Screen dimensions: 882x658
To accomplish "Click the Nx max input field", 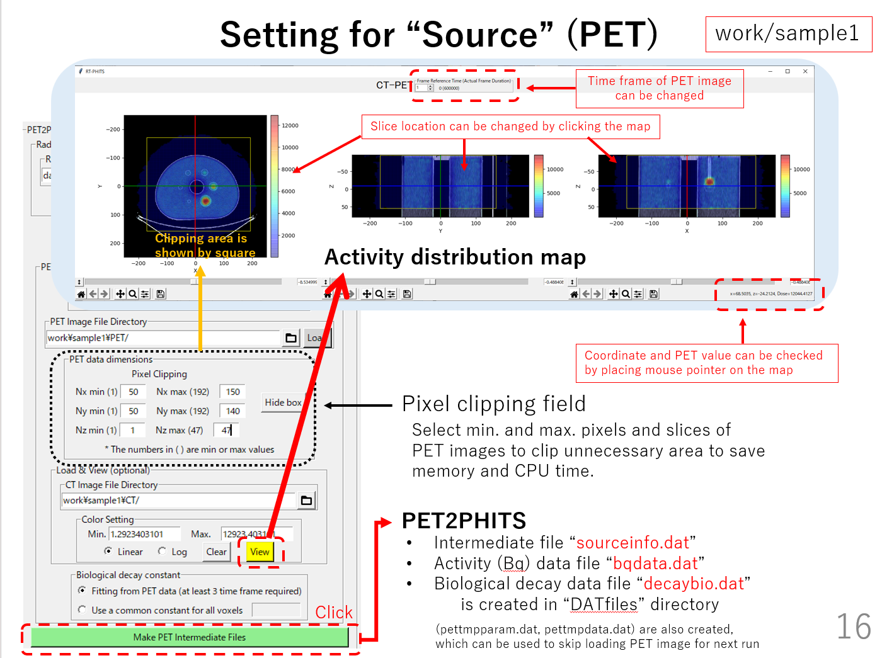I will click(x=232, y=392).
